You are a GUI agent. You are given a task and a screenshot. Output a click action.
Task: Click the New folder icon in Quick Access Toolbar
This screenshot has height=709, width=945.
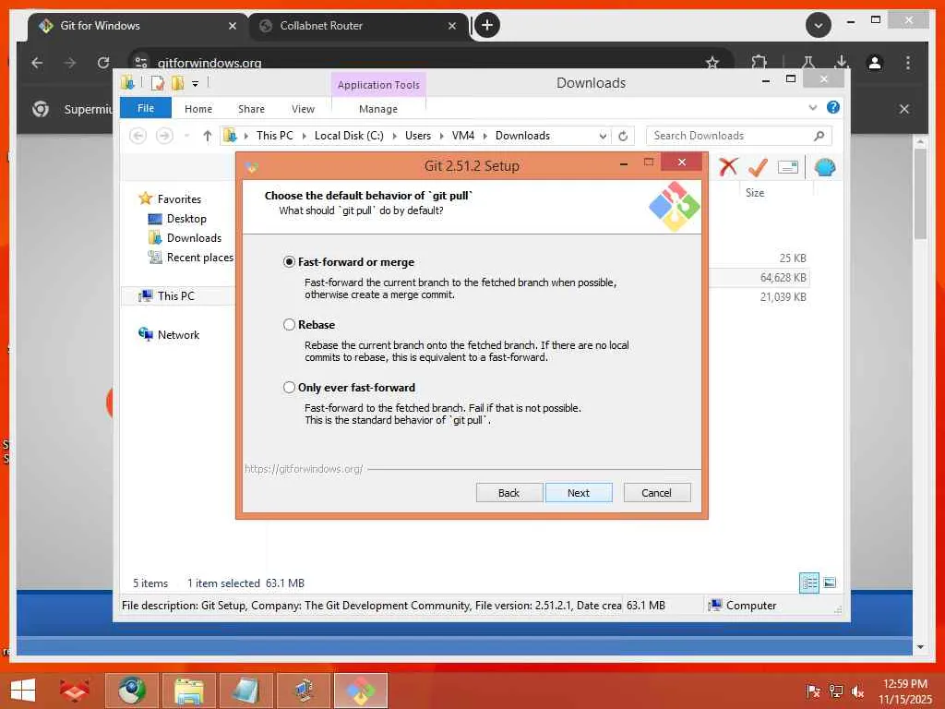pos(178,83)
